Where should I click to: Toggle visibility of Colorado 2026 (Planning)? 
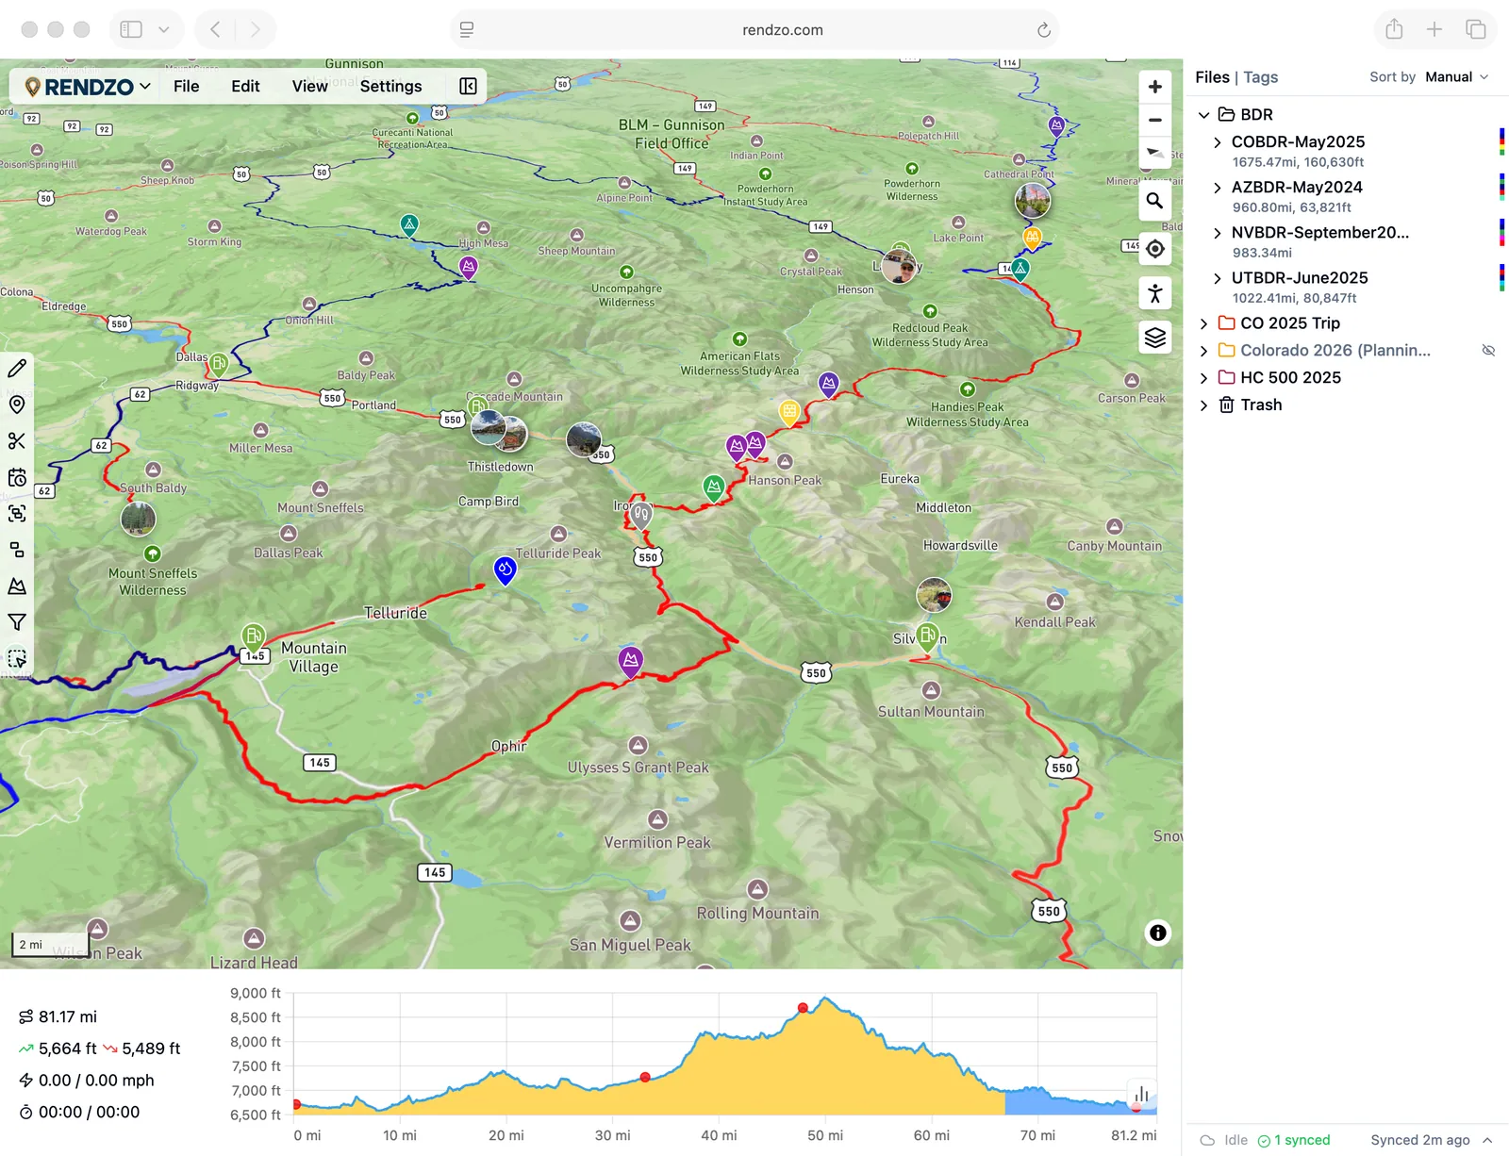click(1489, 350)
